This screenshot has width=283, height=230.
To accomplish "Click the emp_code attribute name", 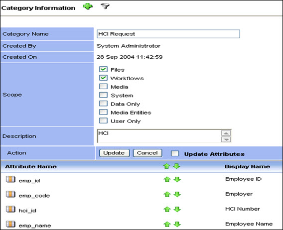I will 34,196.
